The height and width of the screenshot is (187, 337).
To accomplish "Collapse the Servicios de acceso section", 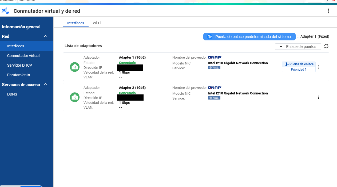I will pyautogui.click(x=46, y=85).
